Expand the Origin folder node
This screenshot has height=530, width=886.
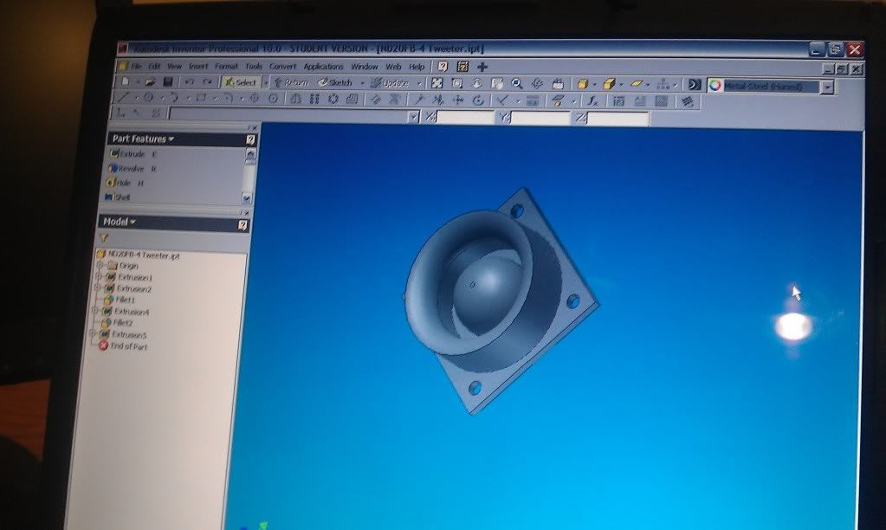coord(100,264)
